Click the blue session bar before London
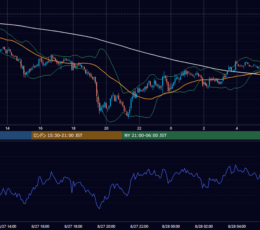 [16, 135]
